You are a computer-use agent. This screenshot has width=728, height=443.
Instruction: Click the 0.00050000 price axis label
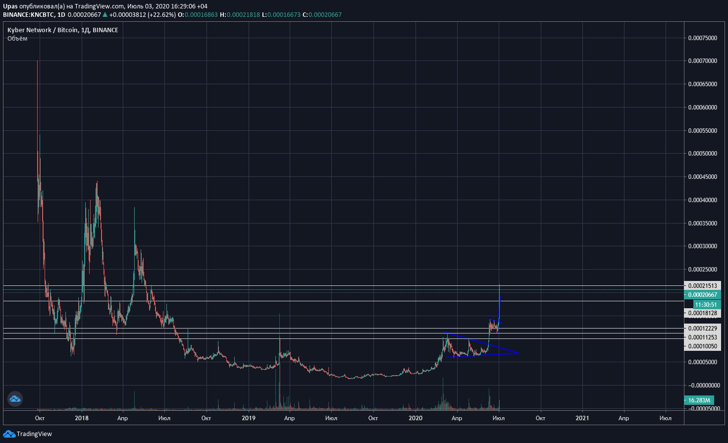point(702,154)
